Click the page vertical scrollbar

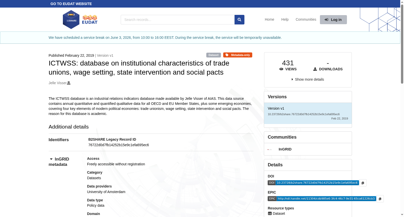(402, 108)
